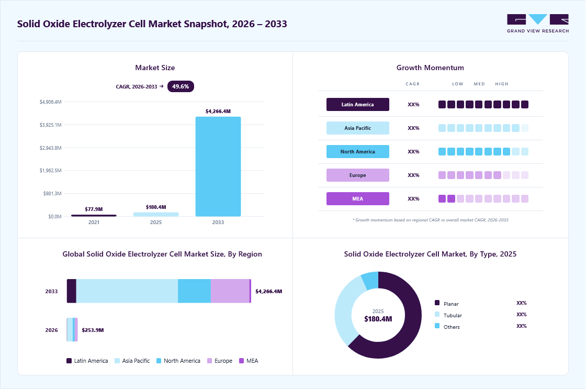Screen dimensions: 586x389
Task: Click Europe segment in 2033 bar
Action: pyautogui.click(x=230, y=291)
